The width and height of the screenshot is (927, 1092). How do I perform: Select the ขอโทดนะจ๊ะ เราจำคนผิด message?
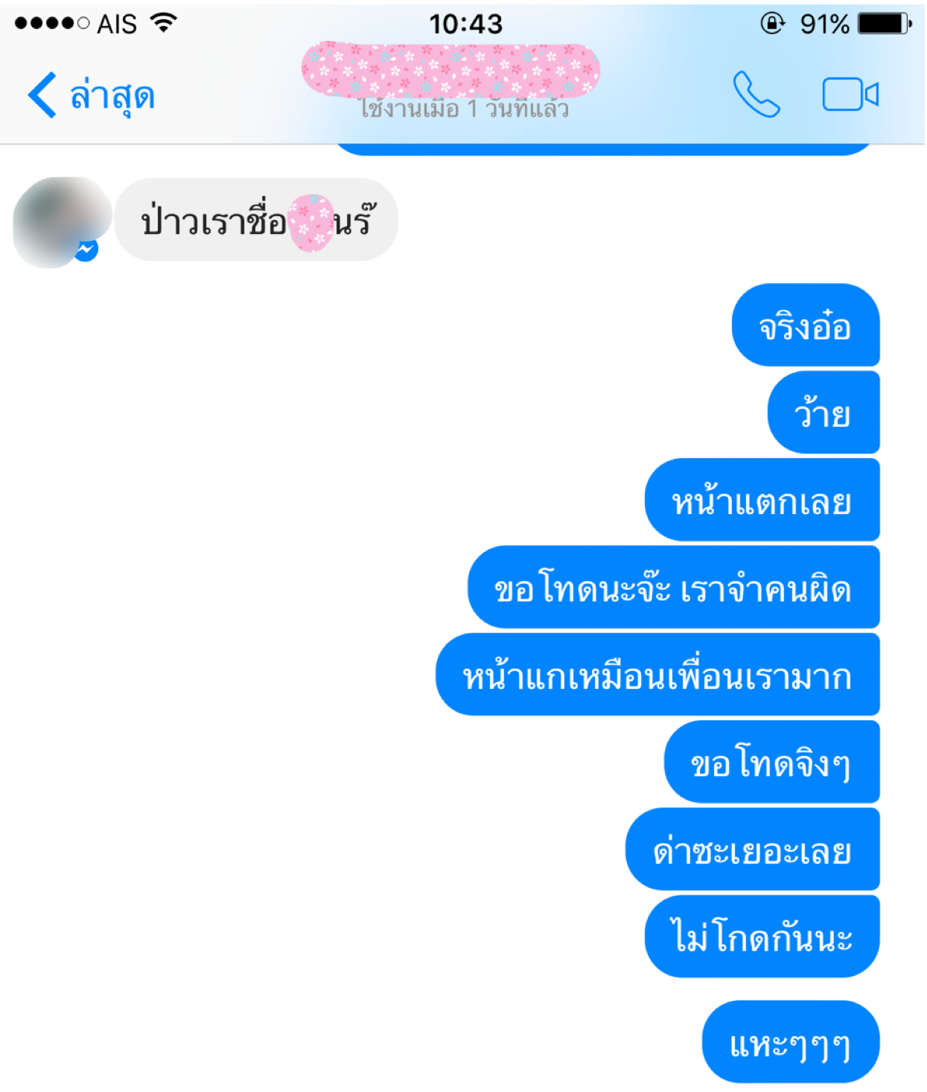point(674,587)
